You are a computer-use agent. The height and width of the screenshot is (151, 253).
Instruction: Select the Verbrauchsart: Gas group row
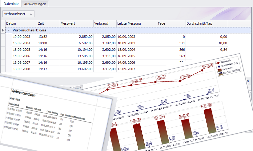[128, 30]
